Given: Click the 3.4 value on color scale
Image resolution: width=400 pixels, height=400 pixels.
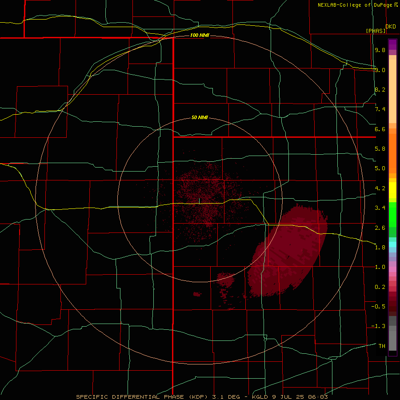Looking at the screenshot, I should [x=380, y=208].
